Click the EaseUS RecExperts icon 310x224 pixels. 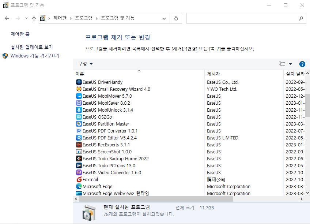tap(79, 145)
